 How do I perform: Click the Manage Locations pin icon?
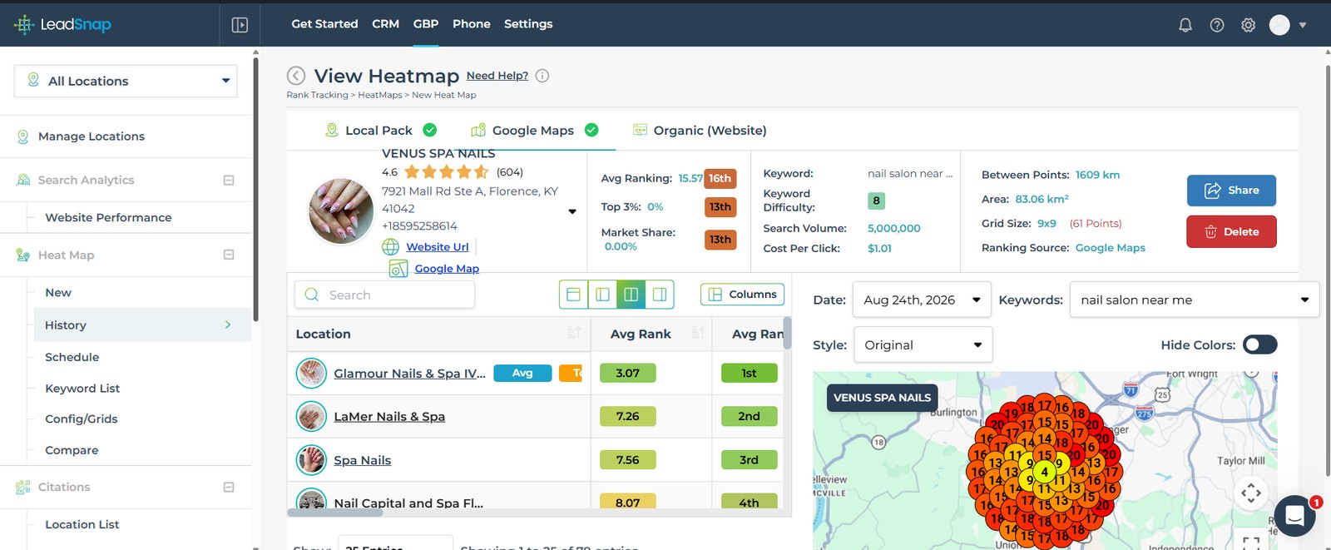(23, 136)
